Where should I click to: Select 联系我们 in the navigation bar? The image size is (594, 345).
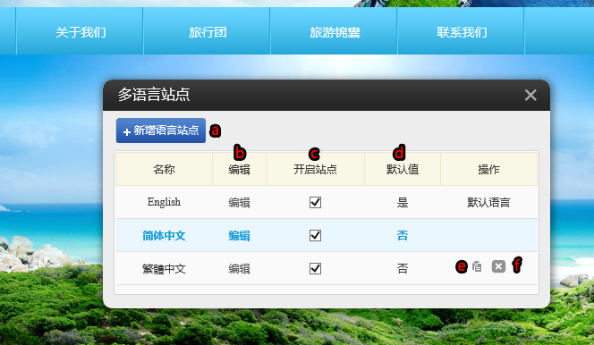click(x=462, y=32)
